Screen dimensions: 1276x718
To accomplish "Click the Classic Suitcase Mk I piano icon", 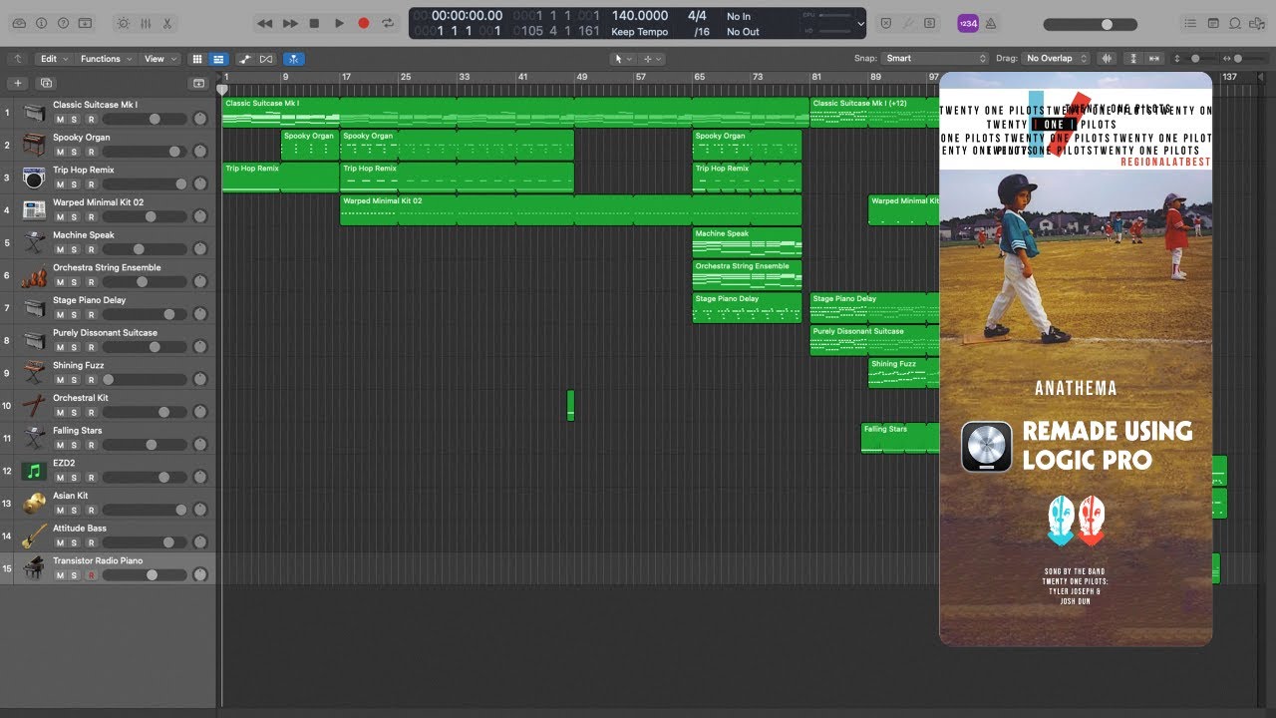I will (x=34, y=112).
